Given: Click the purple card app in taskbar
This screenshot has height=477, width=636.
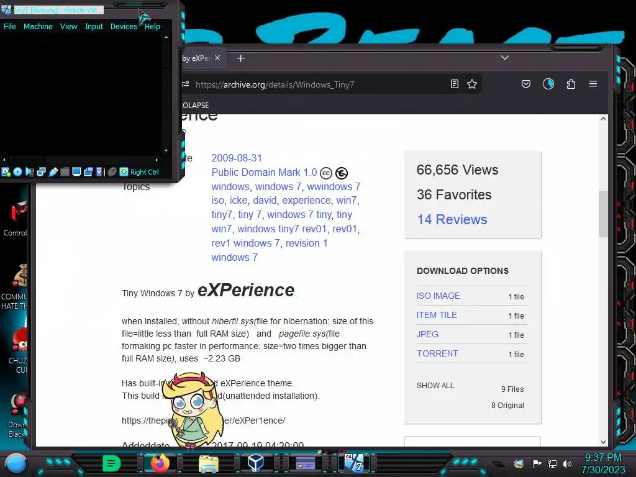Looking at the screenshot, I should point(306,463).
